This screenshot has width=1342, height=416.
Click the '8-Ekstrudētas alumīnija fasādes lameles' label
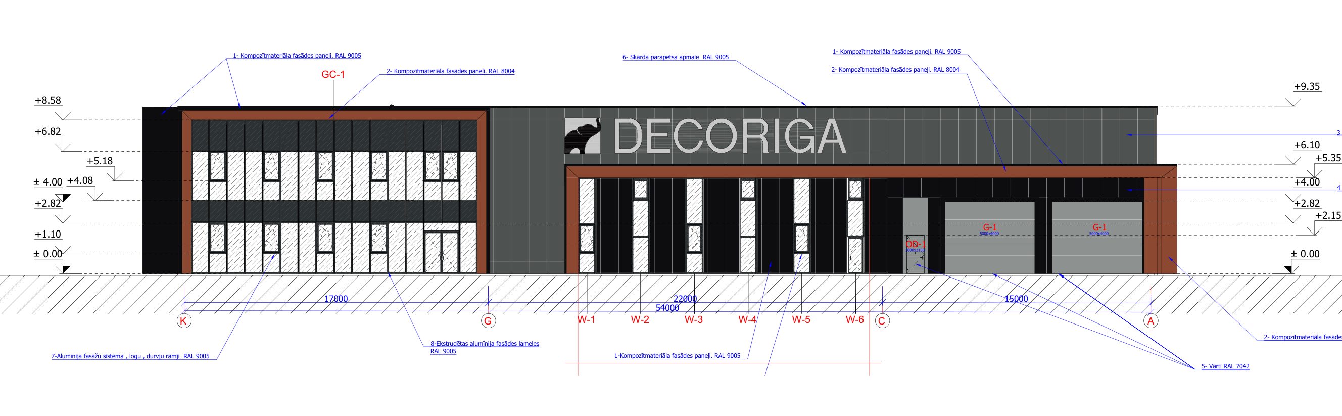tap(485, 344)
